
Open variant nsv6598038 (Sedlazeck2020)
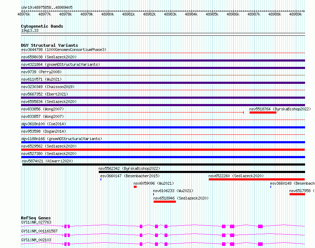pyautogui.click(x=49, y=57)
